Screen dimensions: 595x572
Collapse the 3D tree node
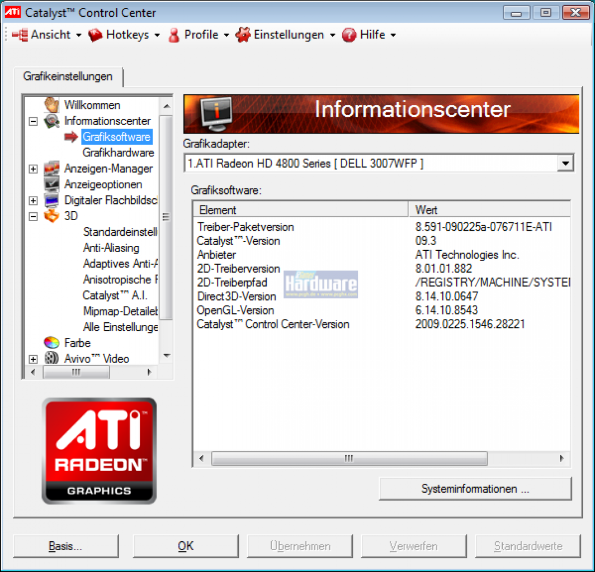pyautogui.click(x=34, y=216)
